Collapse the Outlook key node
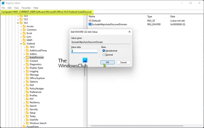This screenshot has width=204, height=128. 21,44
